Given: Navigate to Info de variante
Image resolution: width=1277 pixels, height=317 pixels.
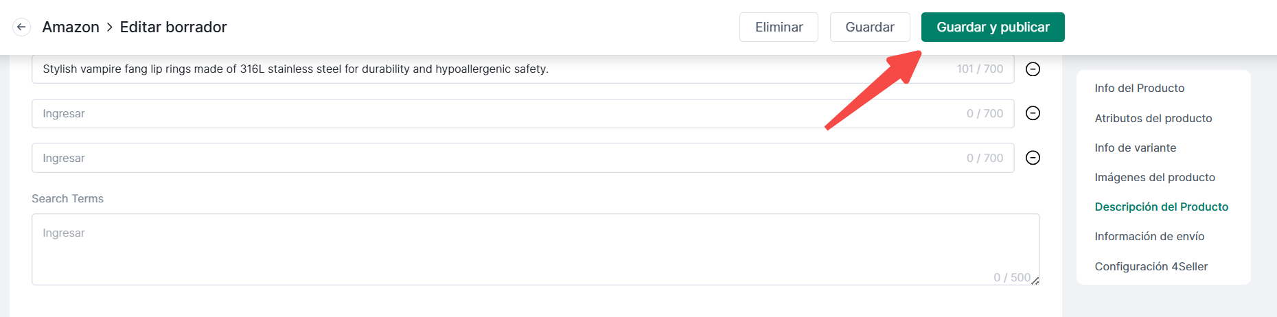Looking at the screenshot, I should click(x=1135, y=148).
